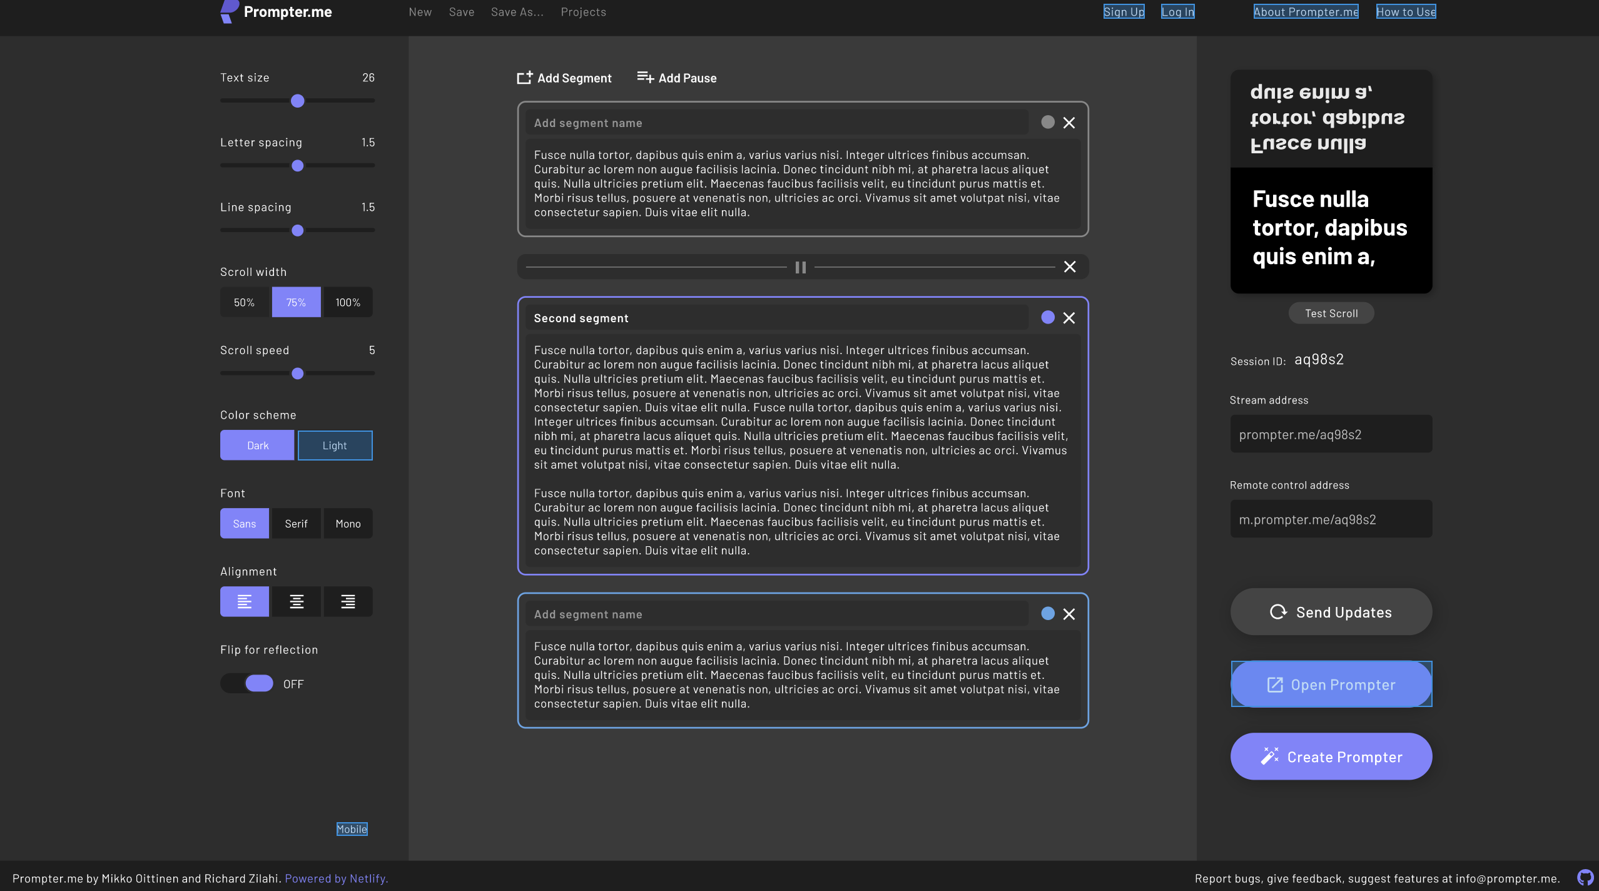Set scroll width to 100%
The height and width of the screenshot is (891, 1599).
pyautogui.click(x=348, y=302)
